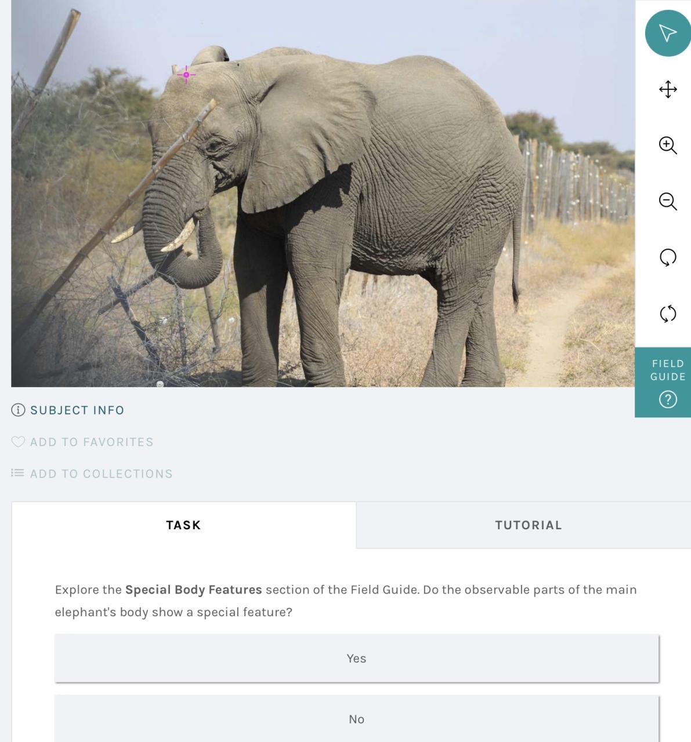The image size is (691, 742).
Task: Zoom in on the elephant image
Action: pyautogui.click(x=668, y=145)
